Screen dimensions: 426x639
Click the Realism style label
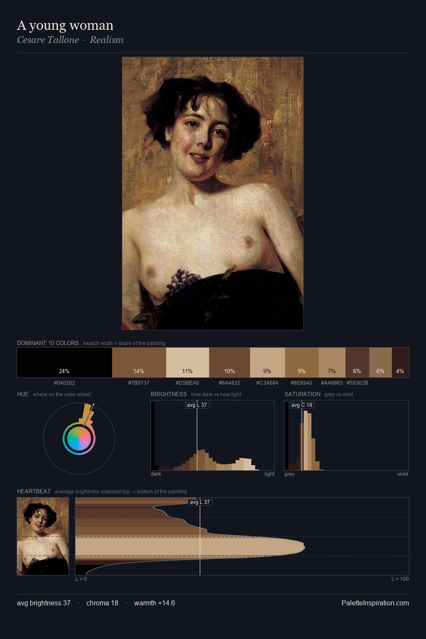pos(106,40)
